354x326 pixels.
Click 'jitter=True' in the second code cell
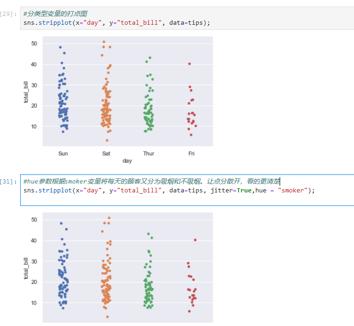[231, 191]
